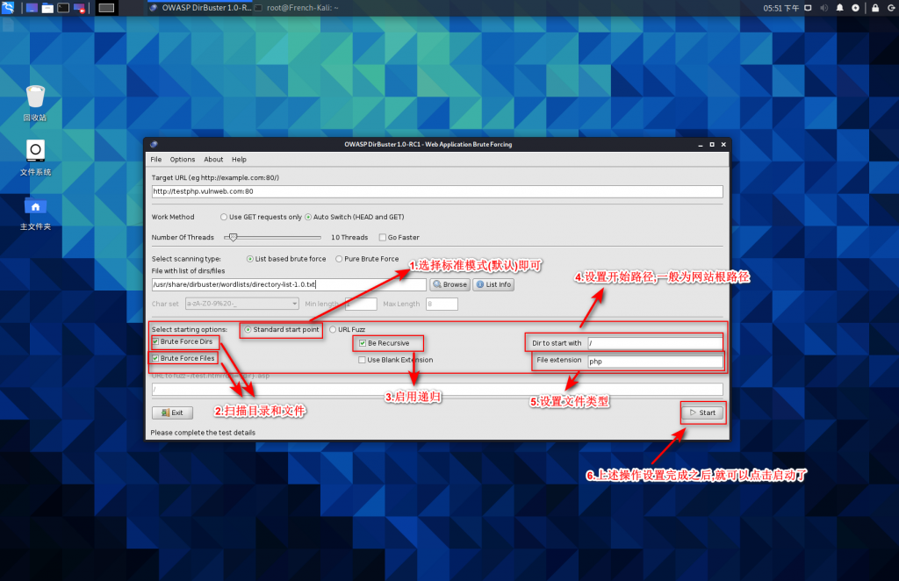Screen dimensions: 899x581
Task: Click the Max Length field
Action: (x=442, y=304)
